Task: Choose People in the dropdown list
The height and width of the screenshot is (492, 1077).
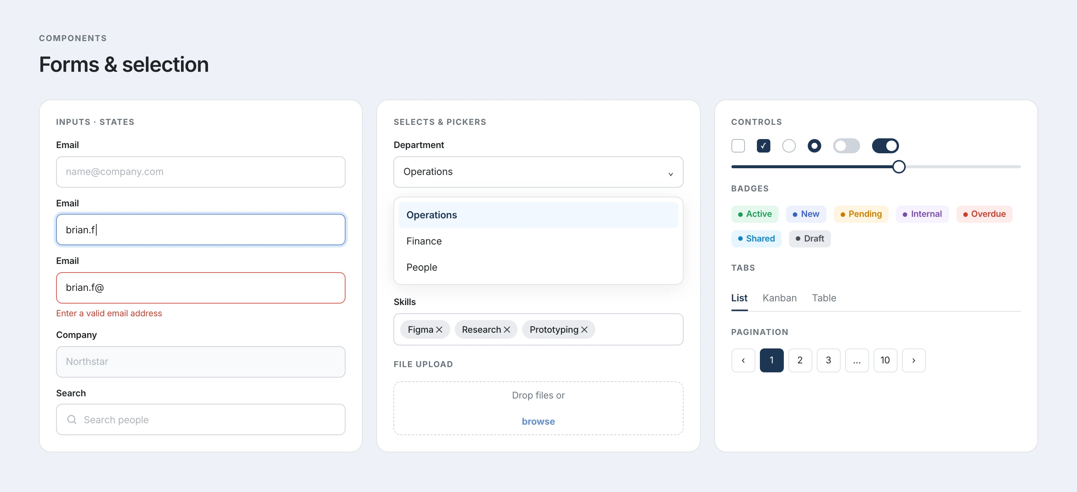Action: pyautogui.click(x=538, y=267)
